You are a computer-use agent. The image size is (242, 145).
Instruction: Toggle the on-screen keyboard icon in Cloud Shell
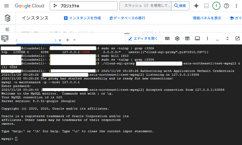[167, 38]
